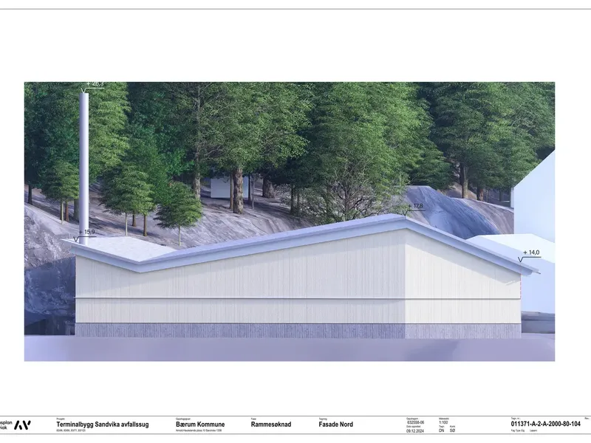The width and height of the screenshot is (591, 443).
Task: Click the "Bærum Kommune" client name
Action: (x=200, y=425)
